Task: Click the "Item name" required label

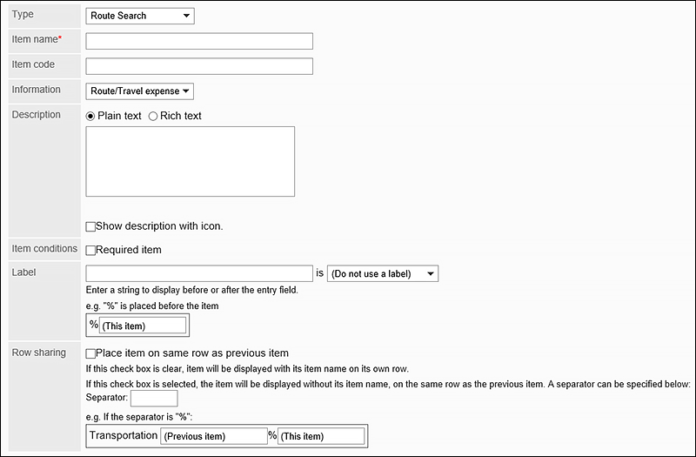Action: tap(37, 39)
